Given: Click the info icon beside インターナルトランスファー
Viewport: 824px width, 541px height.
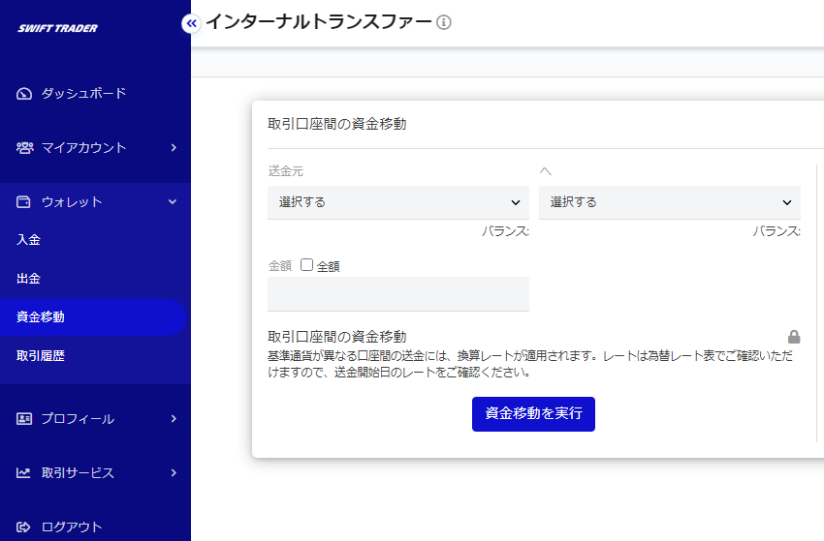Looking at the screenshot, I should click(x=444, y=22).
